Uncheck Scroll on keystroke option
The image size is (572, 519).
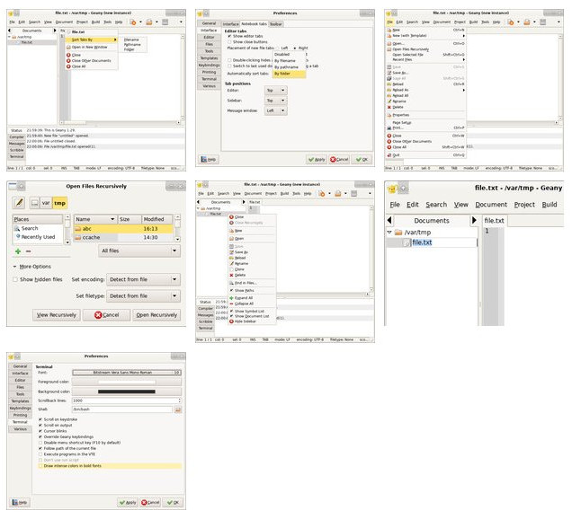coord(40,419)
